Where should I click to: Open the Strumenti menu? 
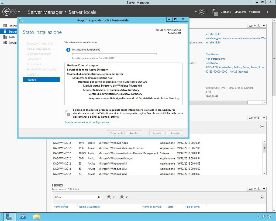tap(240, 12)
